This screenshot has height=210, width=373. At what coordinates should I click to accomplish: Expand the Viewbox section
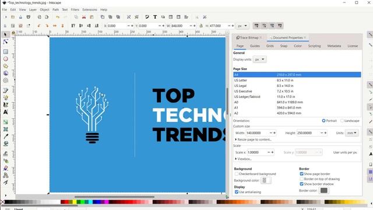tap(244, 159)
